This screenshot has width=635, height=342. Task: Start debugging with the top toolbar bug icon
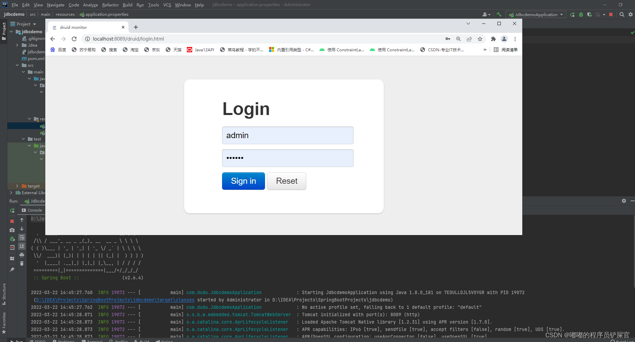581,14
